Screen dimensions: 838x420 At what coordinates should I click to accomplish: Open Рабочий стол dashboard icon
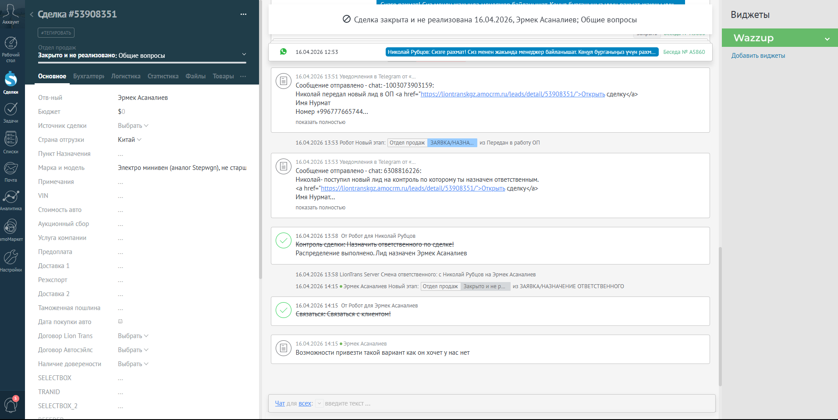tap(11, 49)
